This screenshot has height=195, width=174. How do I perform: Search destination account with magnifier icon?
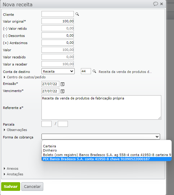[94, 71]
